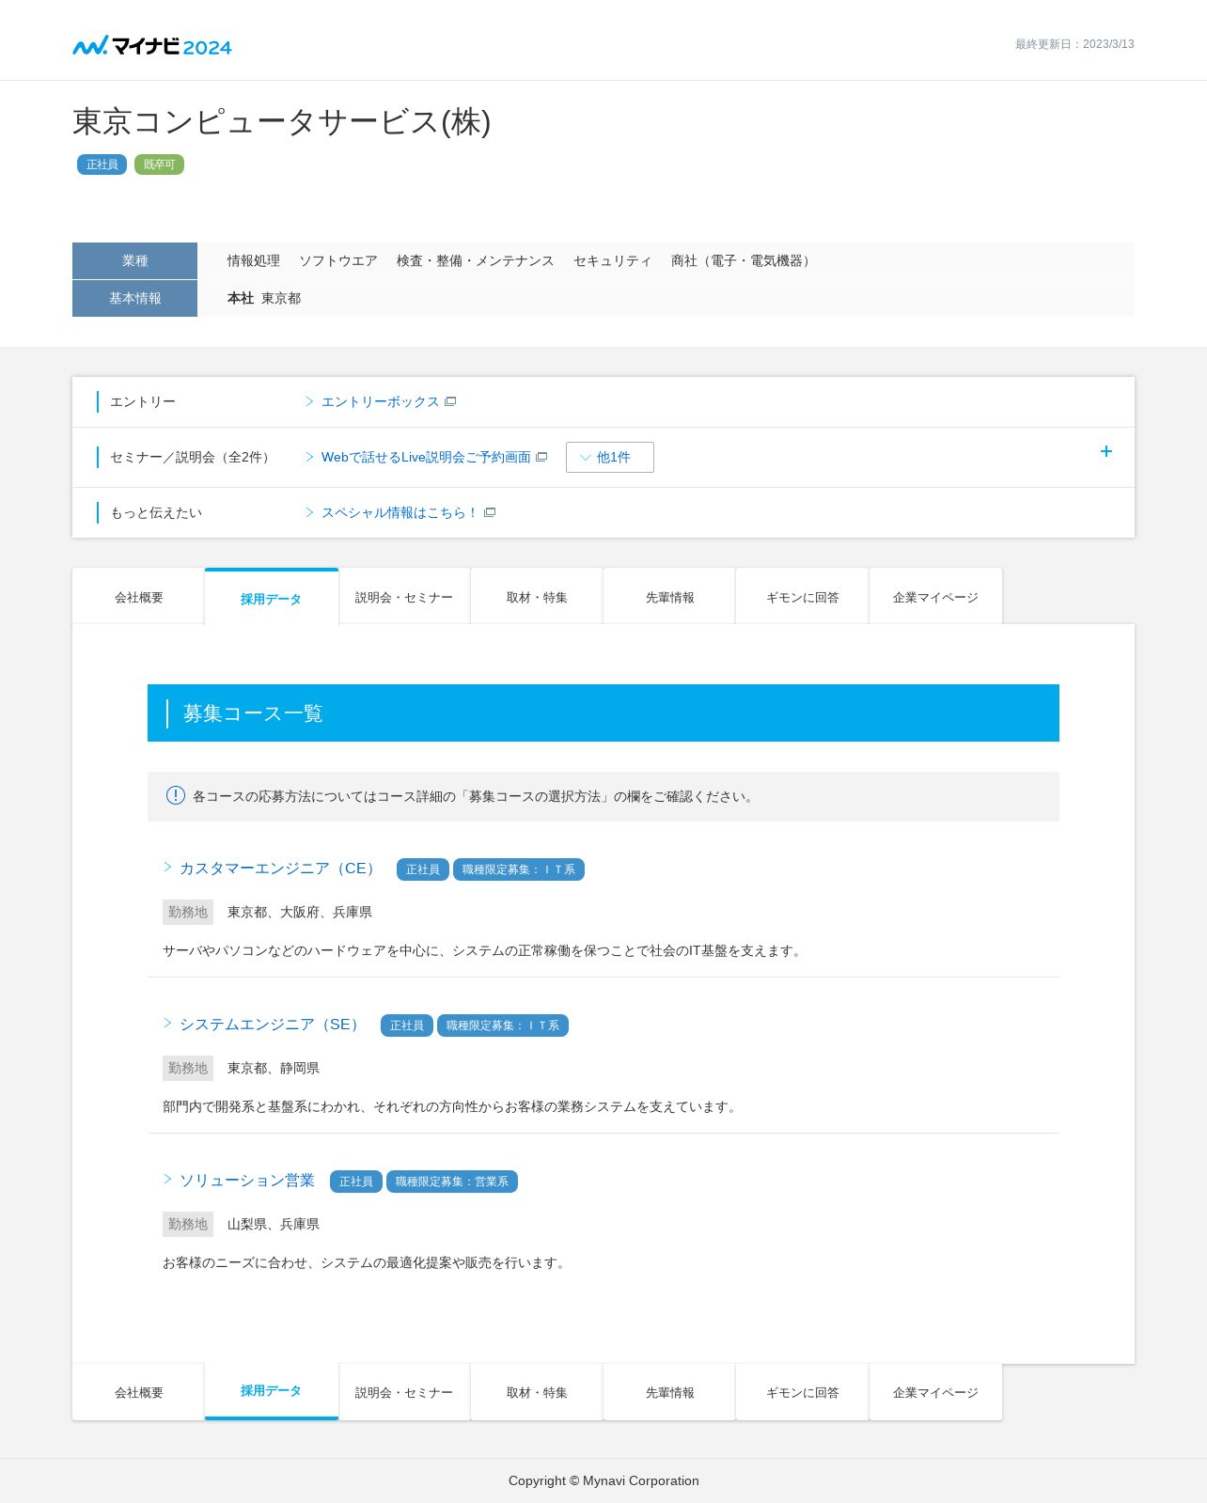Select the bottom 採用データ tab
Viewport: 1207px width, 1503px height.
pos(271,1391)
